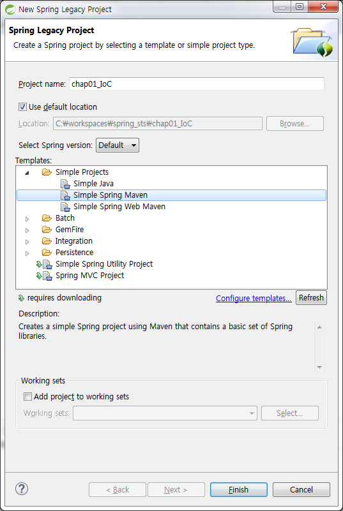
Task: Open the Select Spring version dropdown
Action: coord(118,145)
